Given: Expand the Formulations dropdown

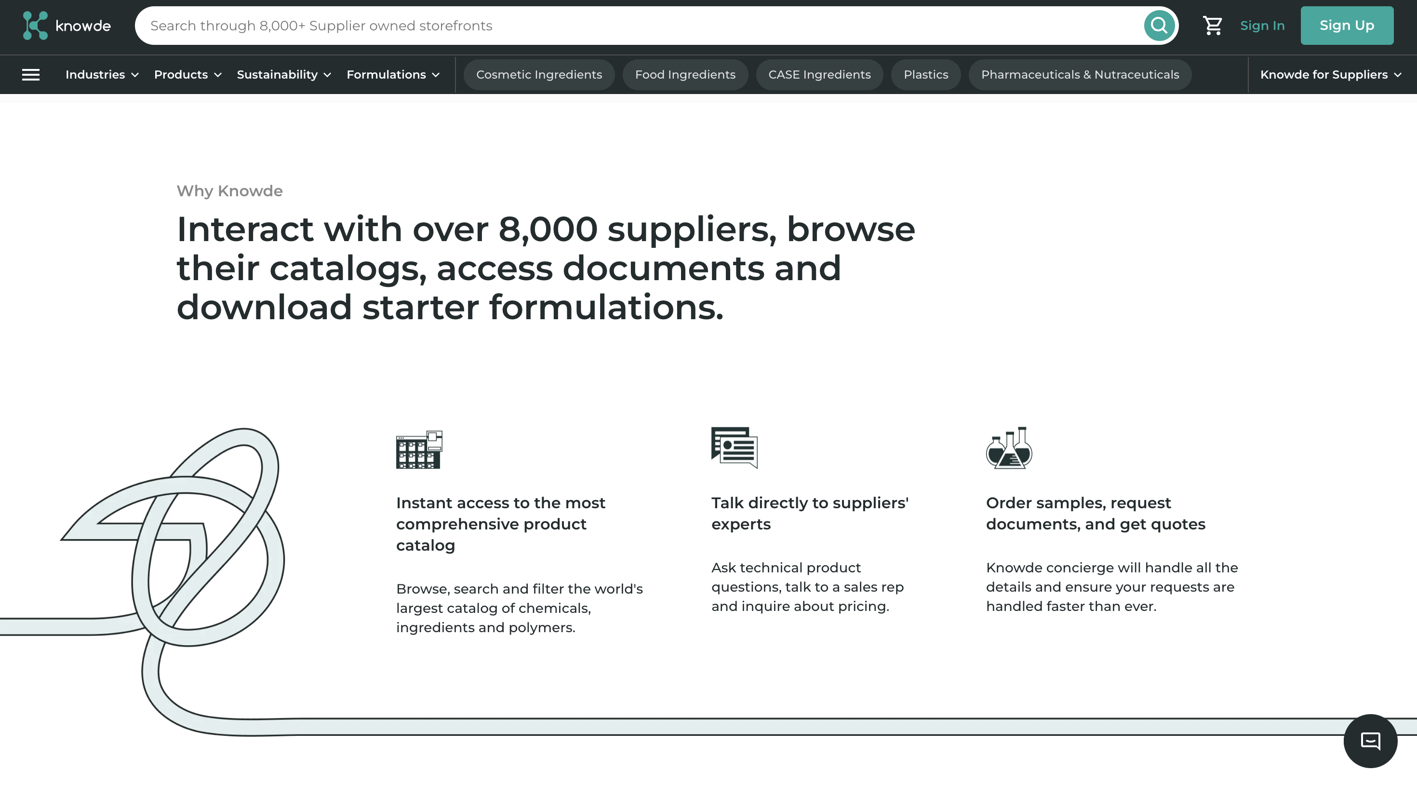Looking at the screenshot, I should pyautogui.click(x=393, y=75).
